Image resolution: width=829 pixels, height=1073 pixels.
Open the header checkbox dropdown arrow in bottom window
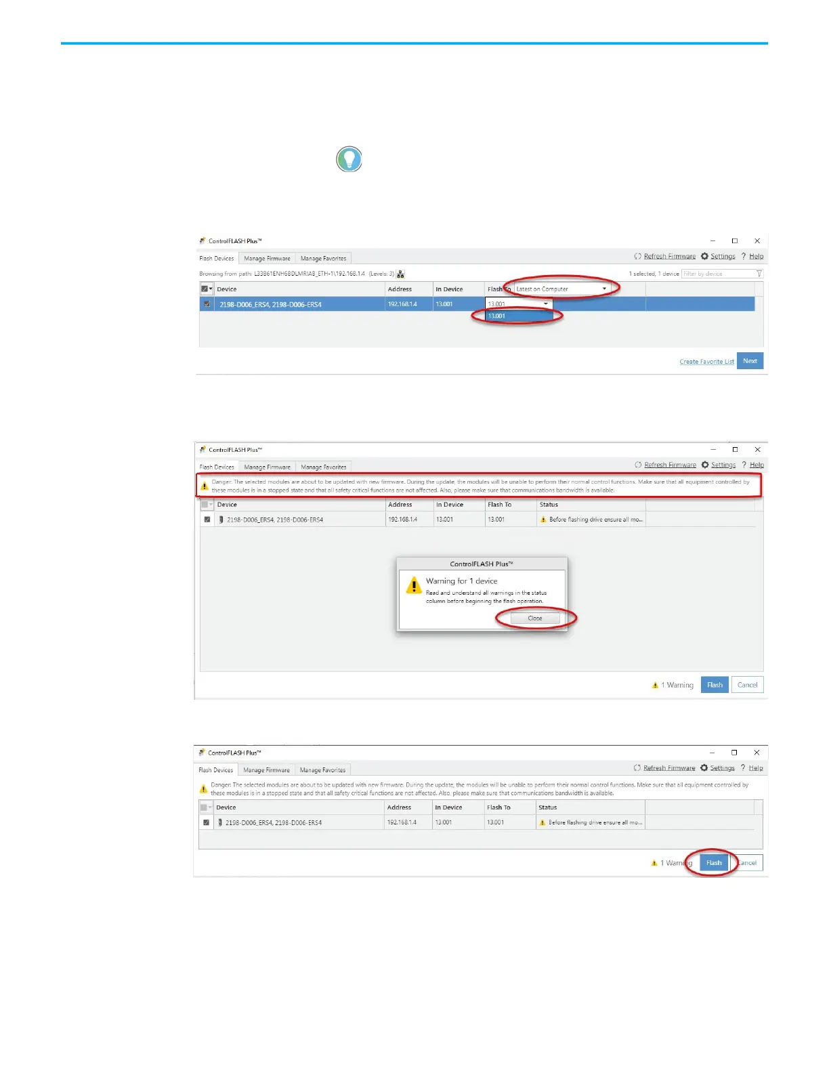[209, 807]
